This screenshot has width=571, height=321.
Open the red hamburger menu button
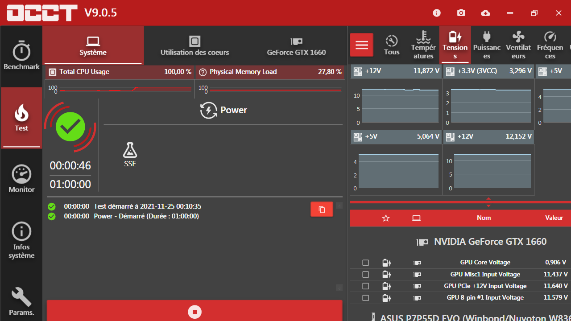coord(362,45)
